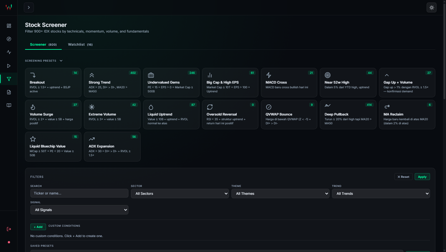Screen dimensions: 446x252
Task: Click the Oversold Reversal preset title
Action: coord(221,114)
